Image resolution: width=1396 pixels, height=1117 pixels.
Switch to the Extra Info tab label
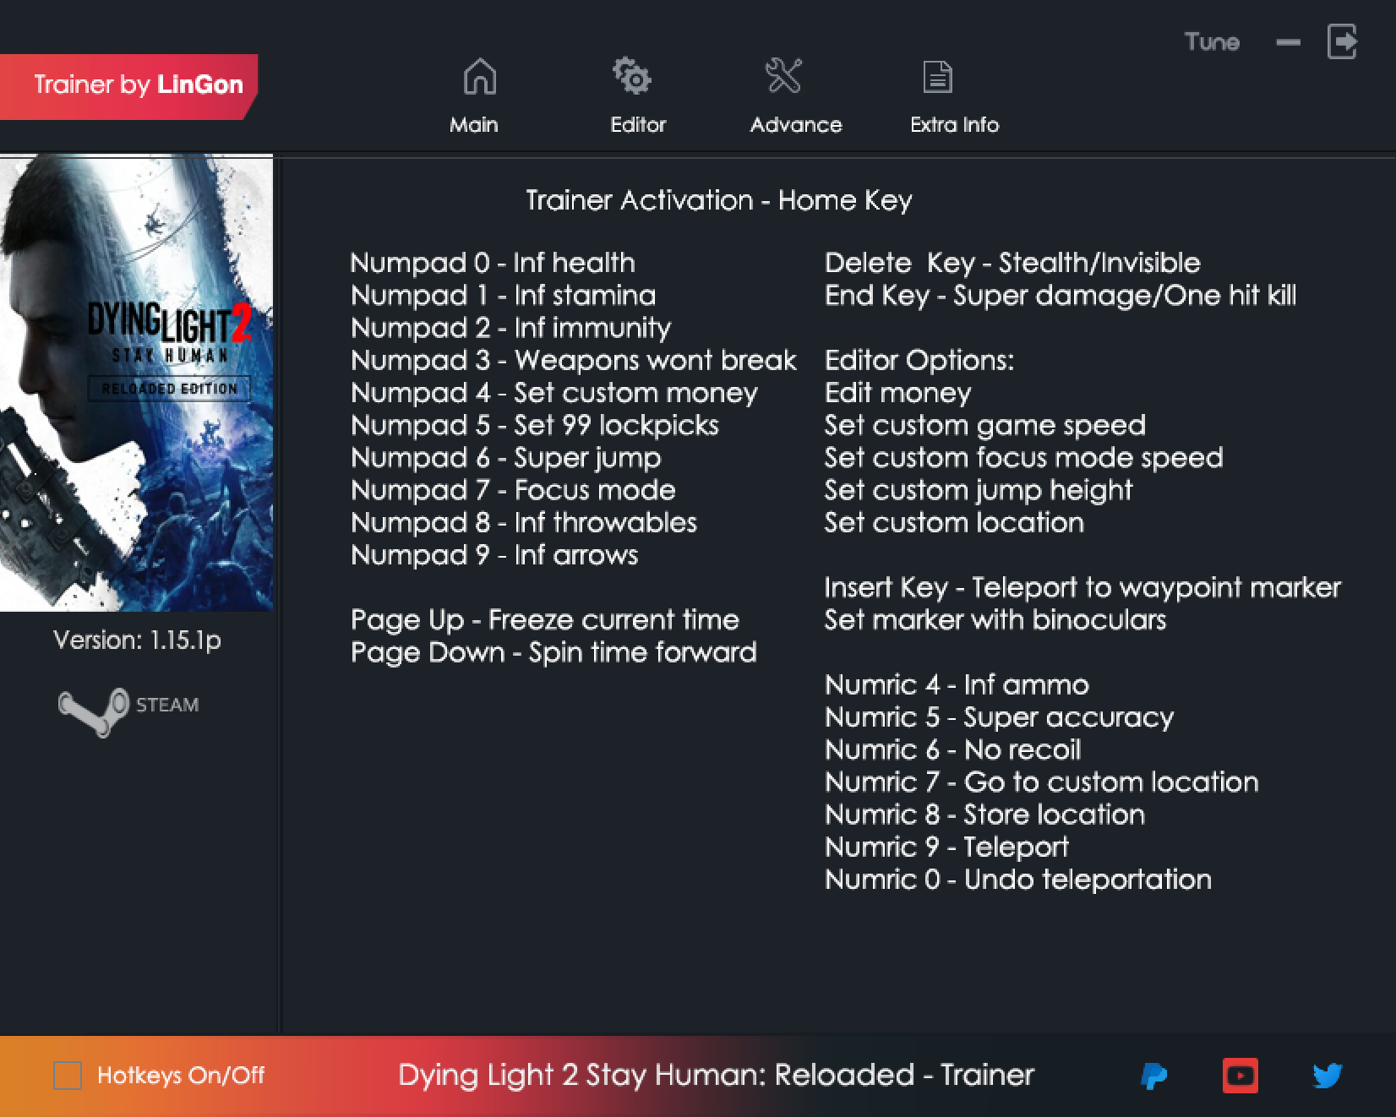click(954, 125)
